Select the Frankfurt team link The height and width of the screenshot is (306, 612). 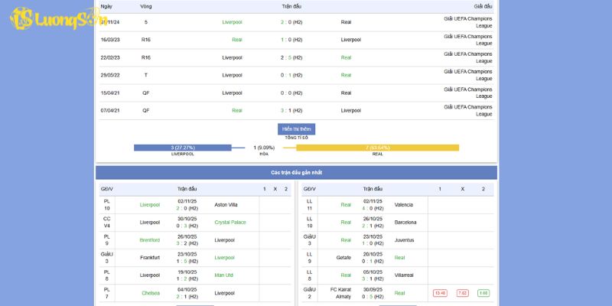(150, 258)
